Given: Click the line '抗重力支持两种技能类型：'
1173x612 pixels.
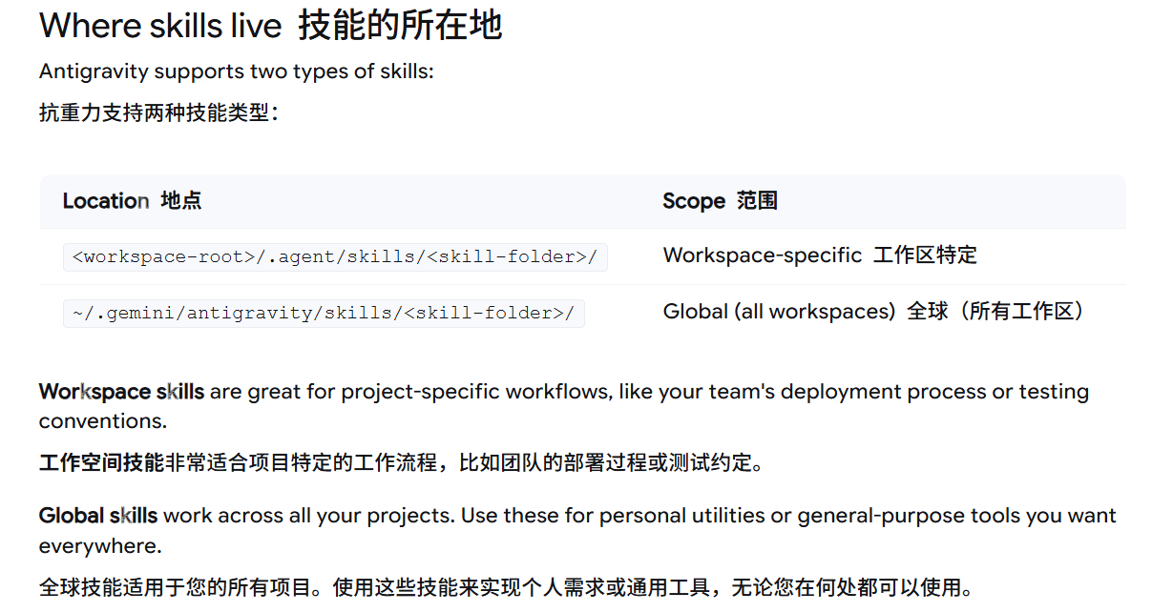Looking at the screenshot, I should click(159, 112).
